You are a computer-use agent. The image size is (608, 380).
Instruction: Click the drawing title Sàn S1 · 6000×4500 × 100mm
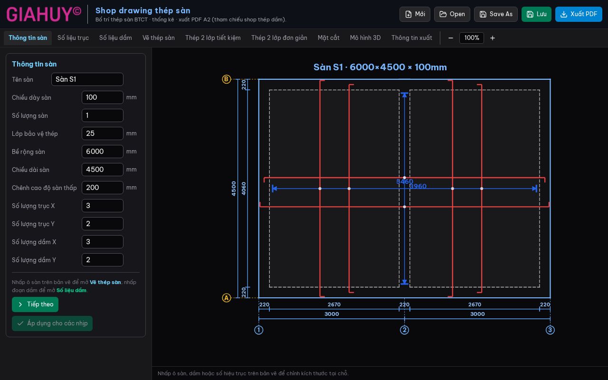[380, 67]
